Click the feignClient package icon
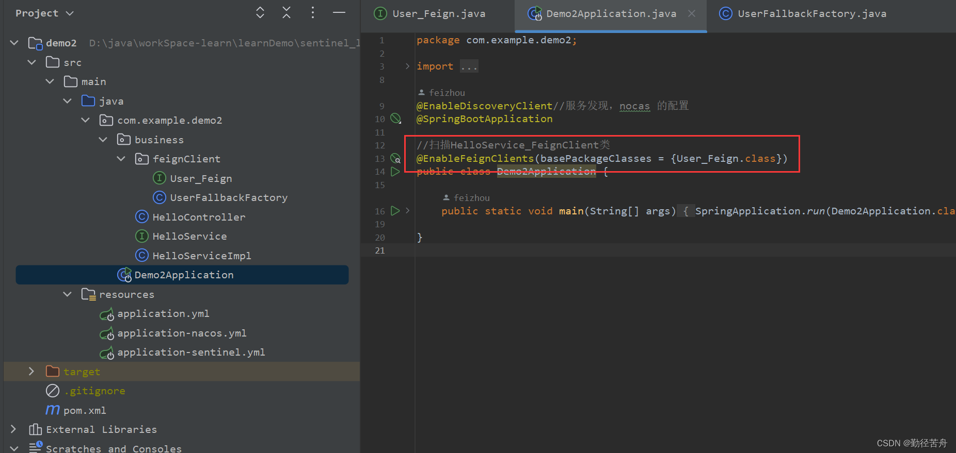Viewport: 956px width, 453px height. [x=141, y=159]
